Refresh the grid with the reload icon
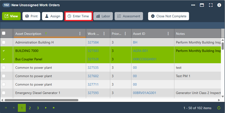 coord(219,108)
